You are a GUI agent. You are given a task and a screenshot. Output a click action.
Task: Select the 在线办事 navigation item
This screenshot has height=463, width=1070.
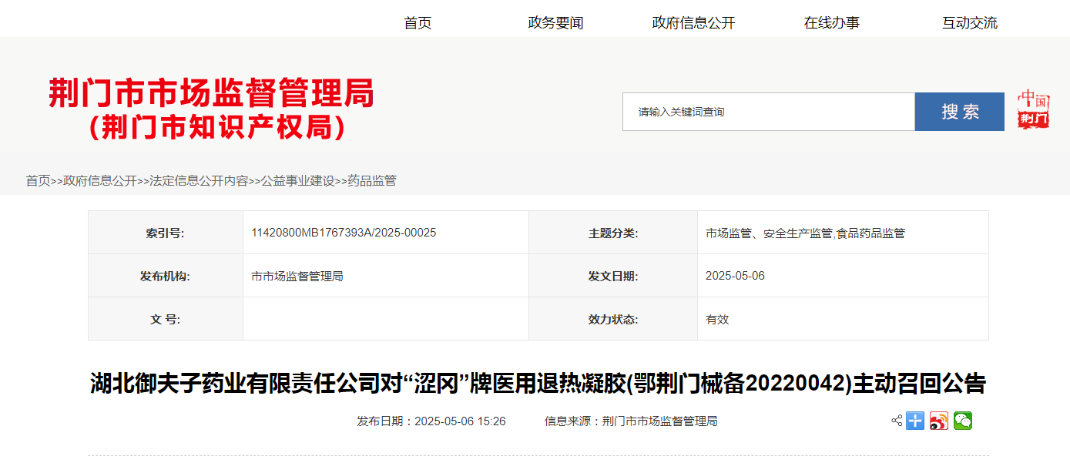(832, 23)
